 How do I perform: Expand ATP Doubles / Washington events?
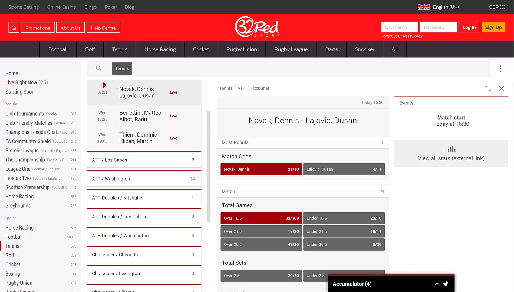[144, 235]
